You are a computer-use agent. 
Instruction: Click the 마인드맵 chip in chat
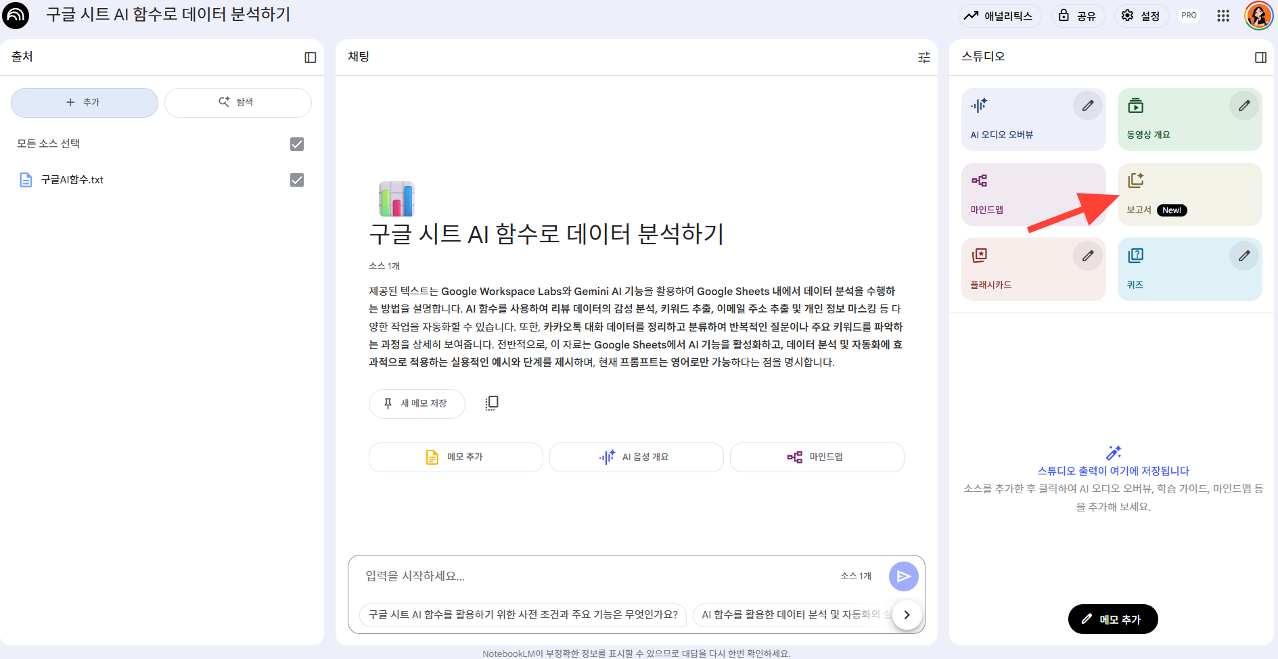pos(817,457)
